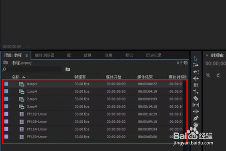Screen dimensions: 226x151
Task: Click the violet label swatch of FF102H.mov
Action: (x=6, y=114)
